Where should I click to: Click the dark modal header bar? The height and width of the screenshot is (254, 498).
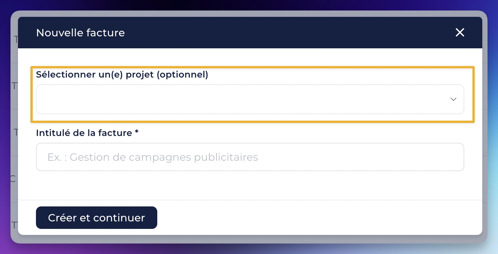coord(262,33)
